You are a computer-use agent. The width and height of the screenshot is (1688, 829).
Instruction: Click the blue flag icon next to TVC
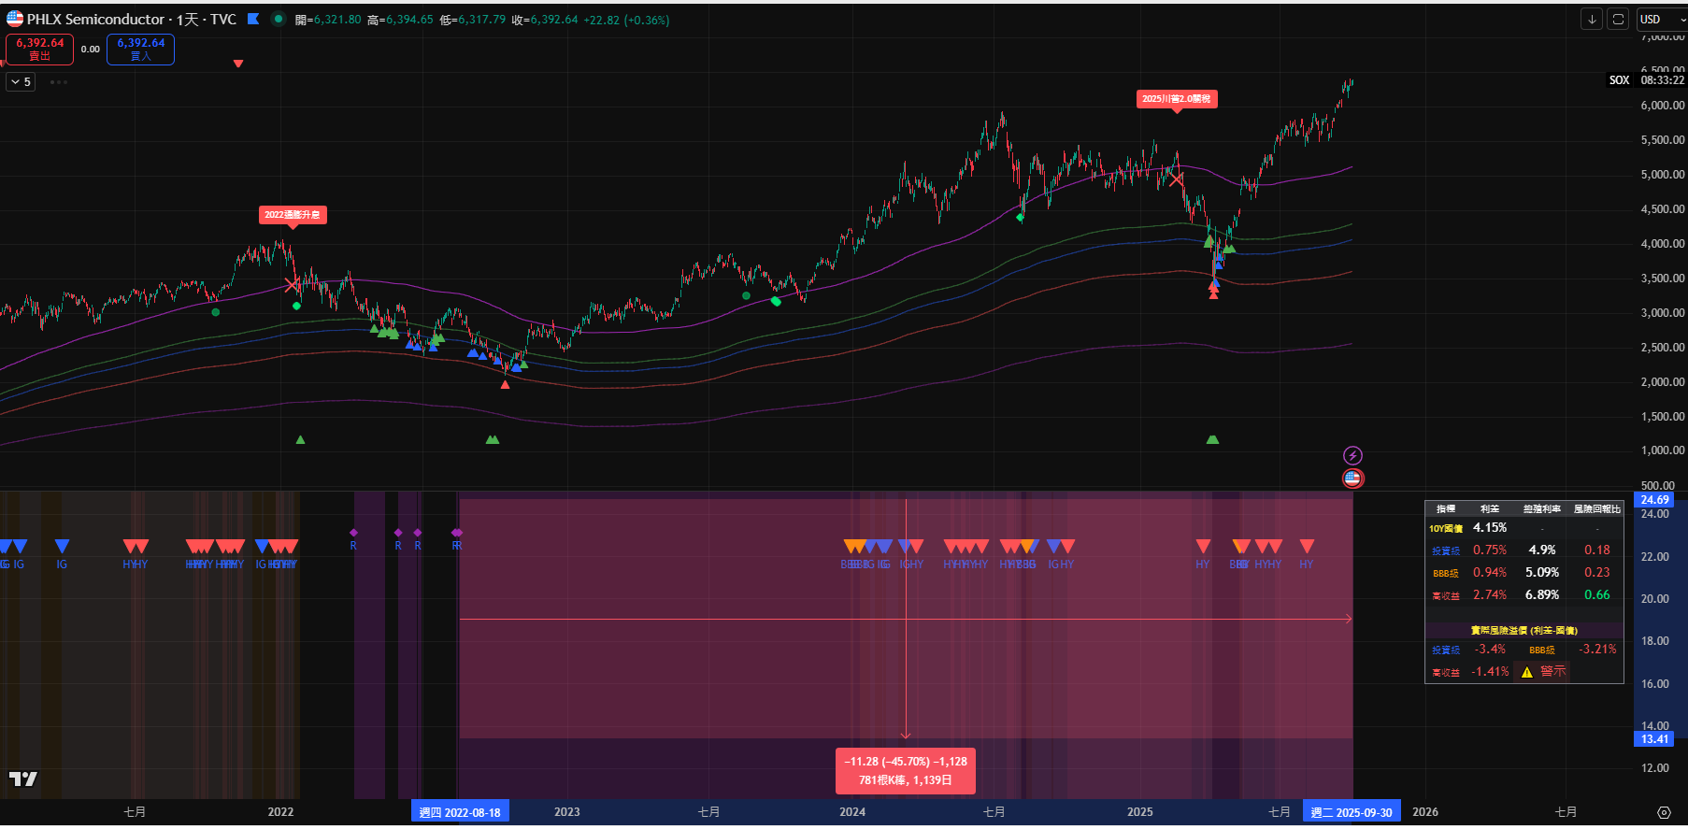(x=253, y=20)
